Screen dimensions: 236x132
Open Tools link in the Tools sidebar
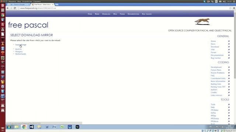tap(213, 104)
